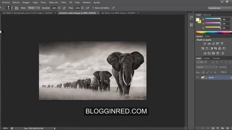Open the status bar info arrow
Image resolution: width=232 pixels, height=130 pixels.
tap(55, 129)
